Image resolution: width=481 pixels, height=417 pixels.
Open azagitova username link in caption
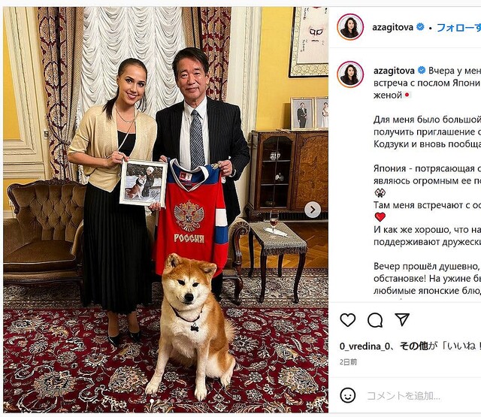click(x=394, y=71)
